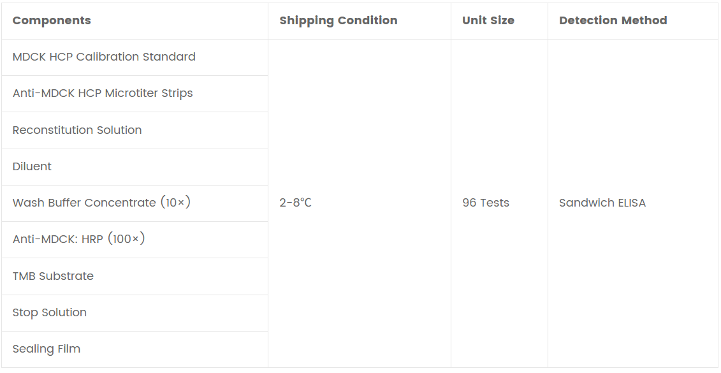Viewport: 721px width, 373px height.
Task: Click the Diluent component cell
Action: 32,166
